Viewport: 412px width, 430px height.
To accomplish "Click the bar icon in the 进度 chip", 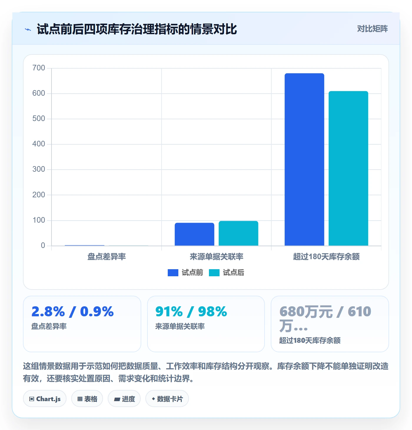I will coord(117,399).
